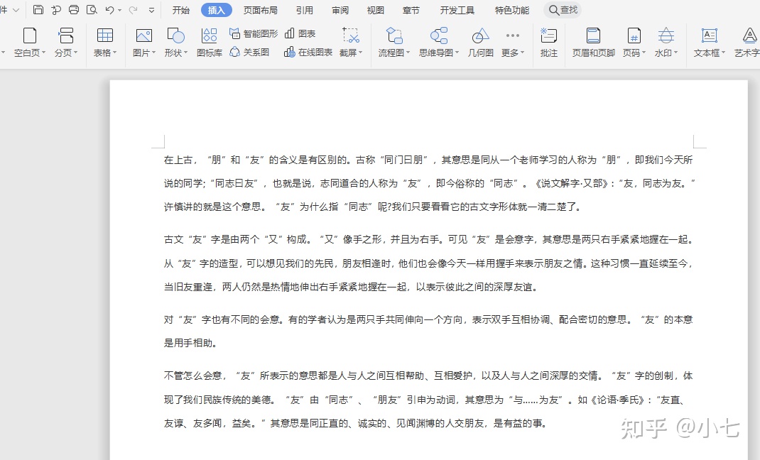
Task: Insert a 流程图 flowchart
Action: pyautogui.click(x=392, y=43)
